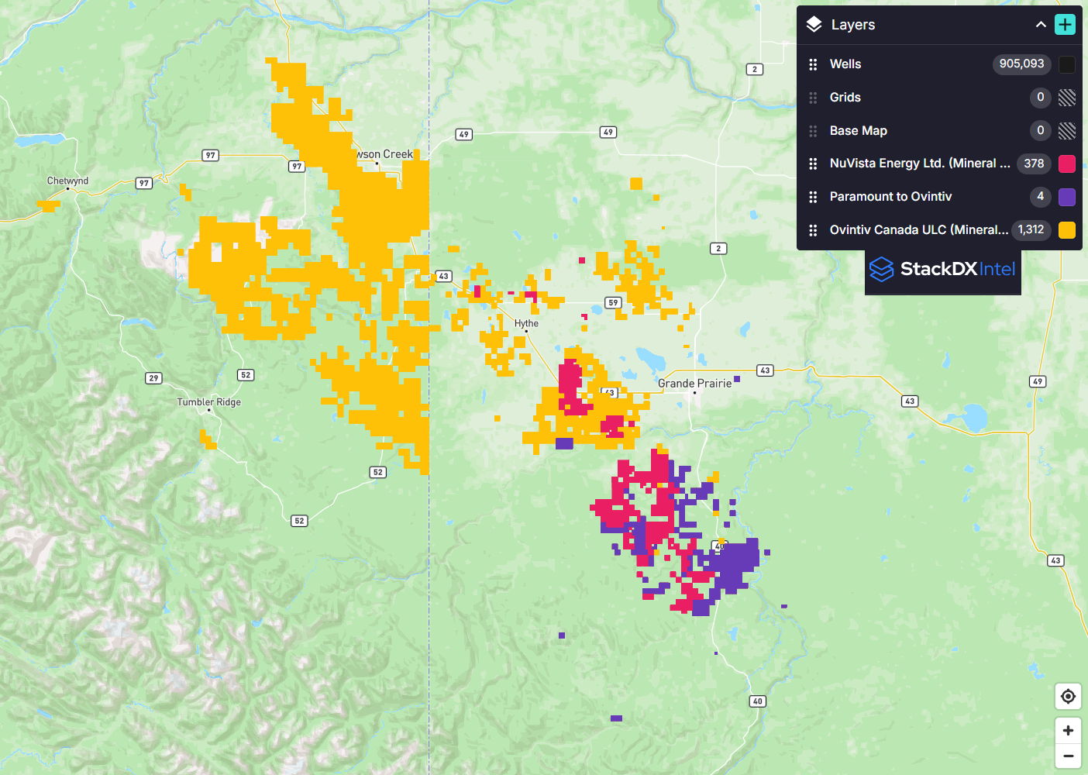Toggle the Wells layer black swatch
This screenshot has height=775, width=1088.
[1067, 64]
